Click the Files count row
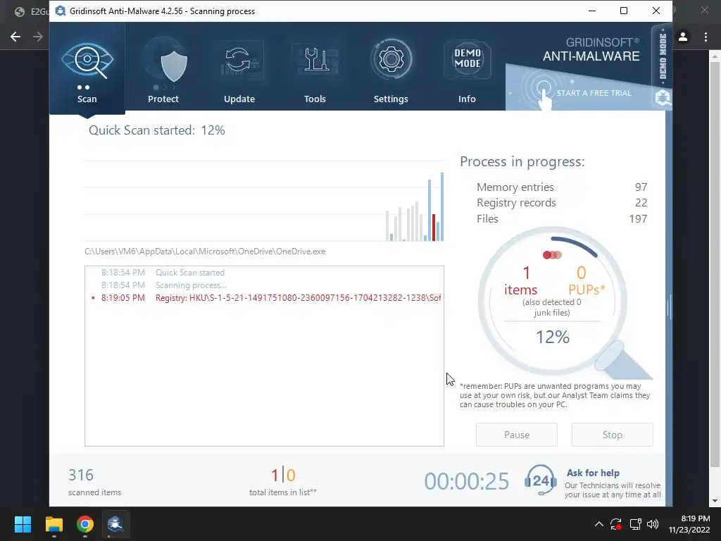This screenshot has height=541, width=721. (562, 218)
